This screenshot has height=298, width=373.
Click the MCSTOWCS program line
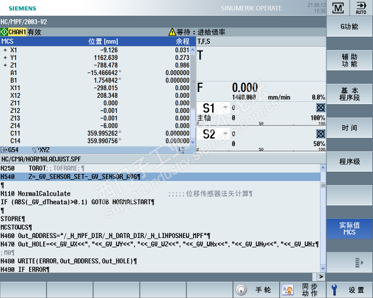click(x=160, y=228)
